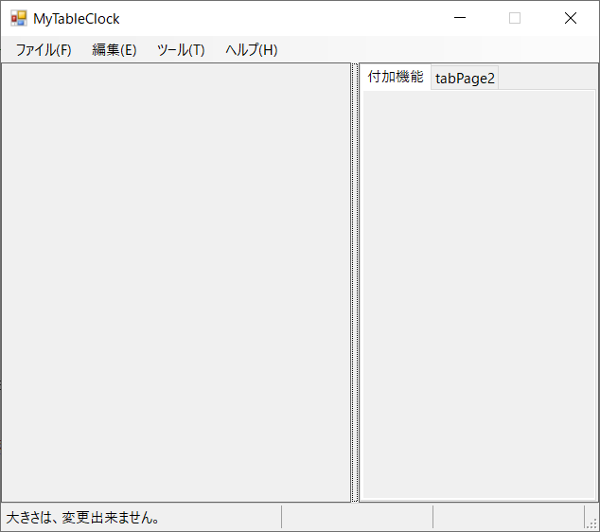Image resolution: width=600 pixels, height=532 pixels.
Task: Click the MyTableClock title text
Action: tap(77, 19)
